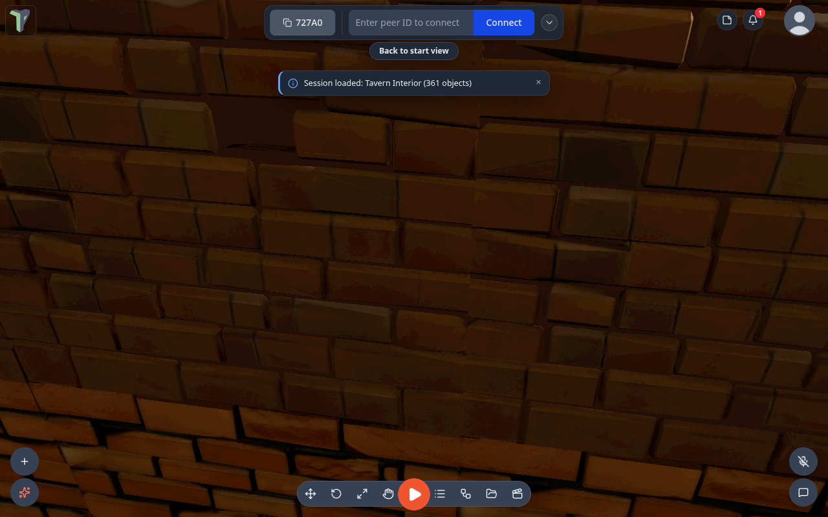Click the orange play button

click(414, 494)
